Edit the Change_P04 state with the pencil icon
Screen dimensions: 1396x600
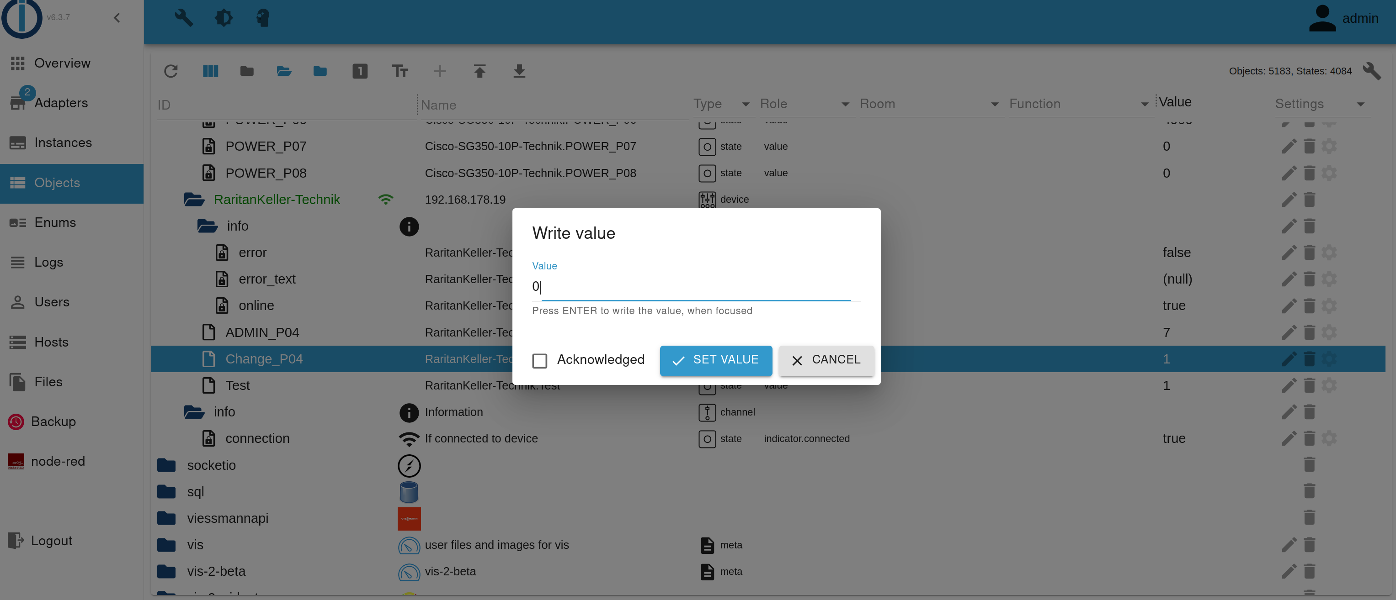1289,358
